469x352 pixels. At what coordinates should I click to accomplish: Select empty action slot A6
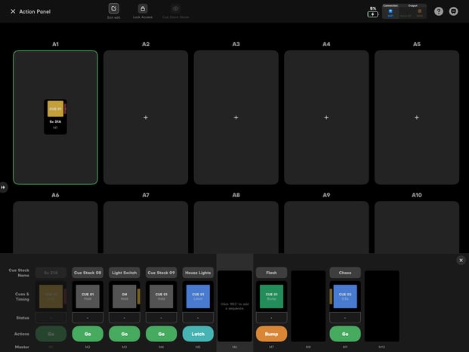click(55, 227)
